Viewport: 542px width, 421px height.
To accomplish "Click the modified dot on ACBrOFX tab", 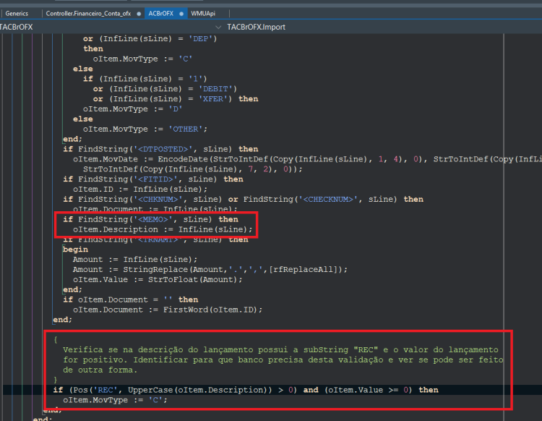I will (181, 14).
